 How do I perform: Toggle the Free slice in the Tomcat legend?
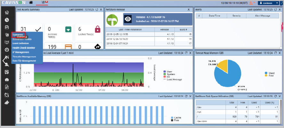[269, 76]
